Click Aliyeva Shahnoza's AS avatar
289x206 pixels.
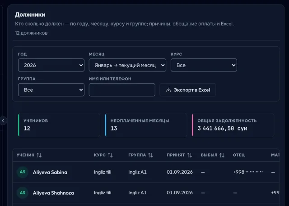(x=23, y=193)
